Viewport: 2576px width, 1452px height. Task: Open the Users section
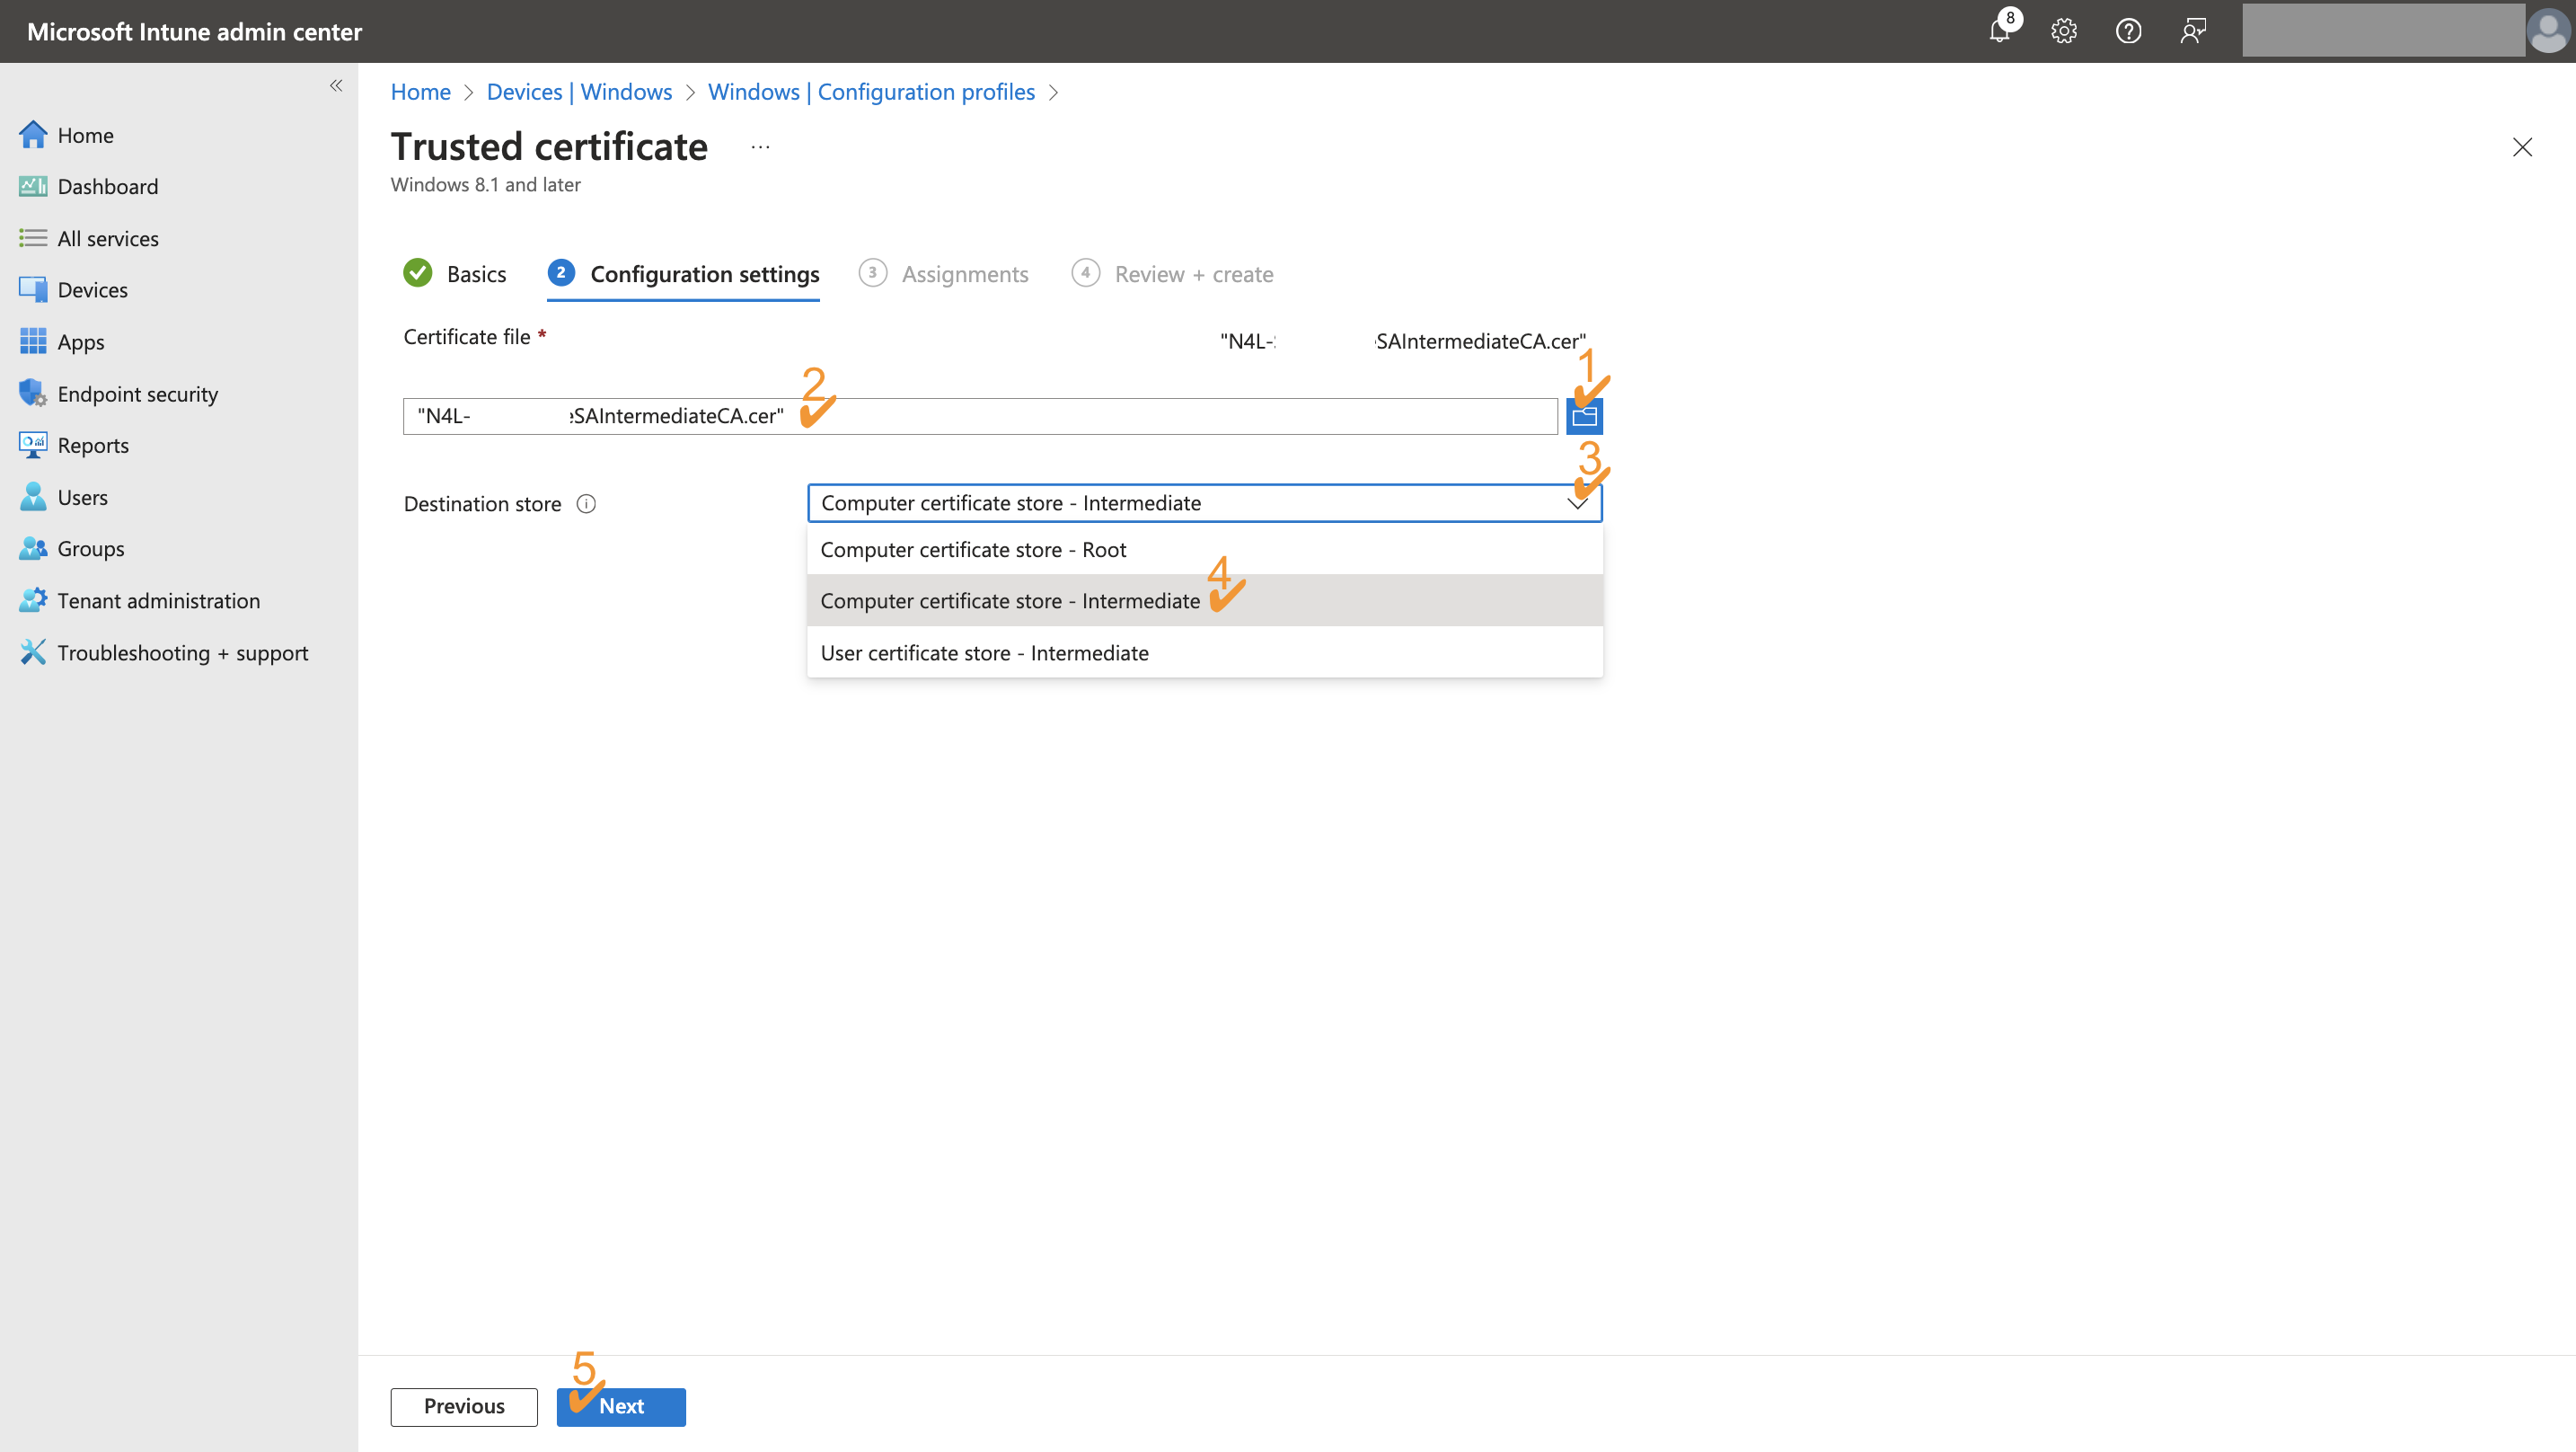pos(82,496)
